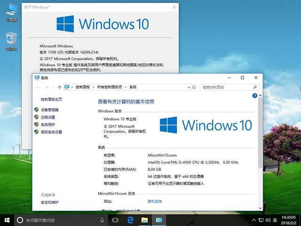301x226 pixels.
Task: Click the System window vertical scrollbar thumb
Action: (260, 133)
